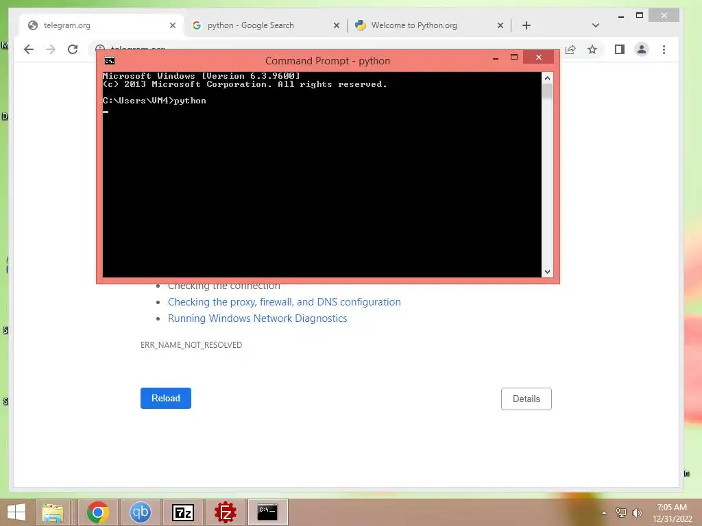Open qBittorrent from taskbar
Viewport: 702px width, 526px height.
(140, 512)
